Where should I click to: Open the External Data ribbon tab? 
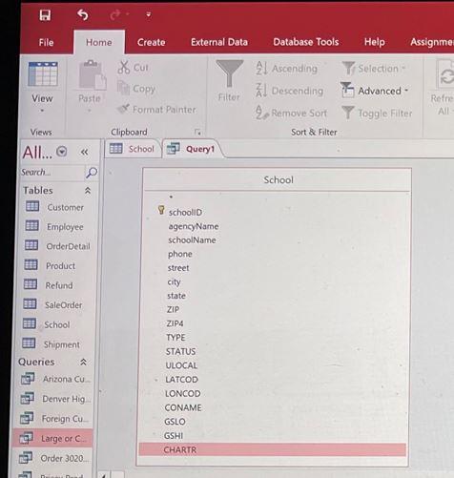(219, 42)
